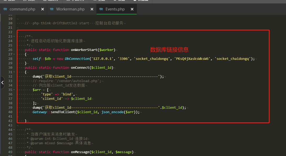286x156 pixels.
Task: Collapse the left side panel with the chevron
Action: click(2, 82)
